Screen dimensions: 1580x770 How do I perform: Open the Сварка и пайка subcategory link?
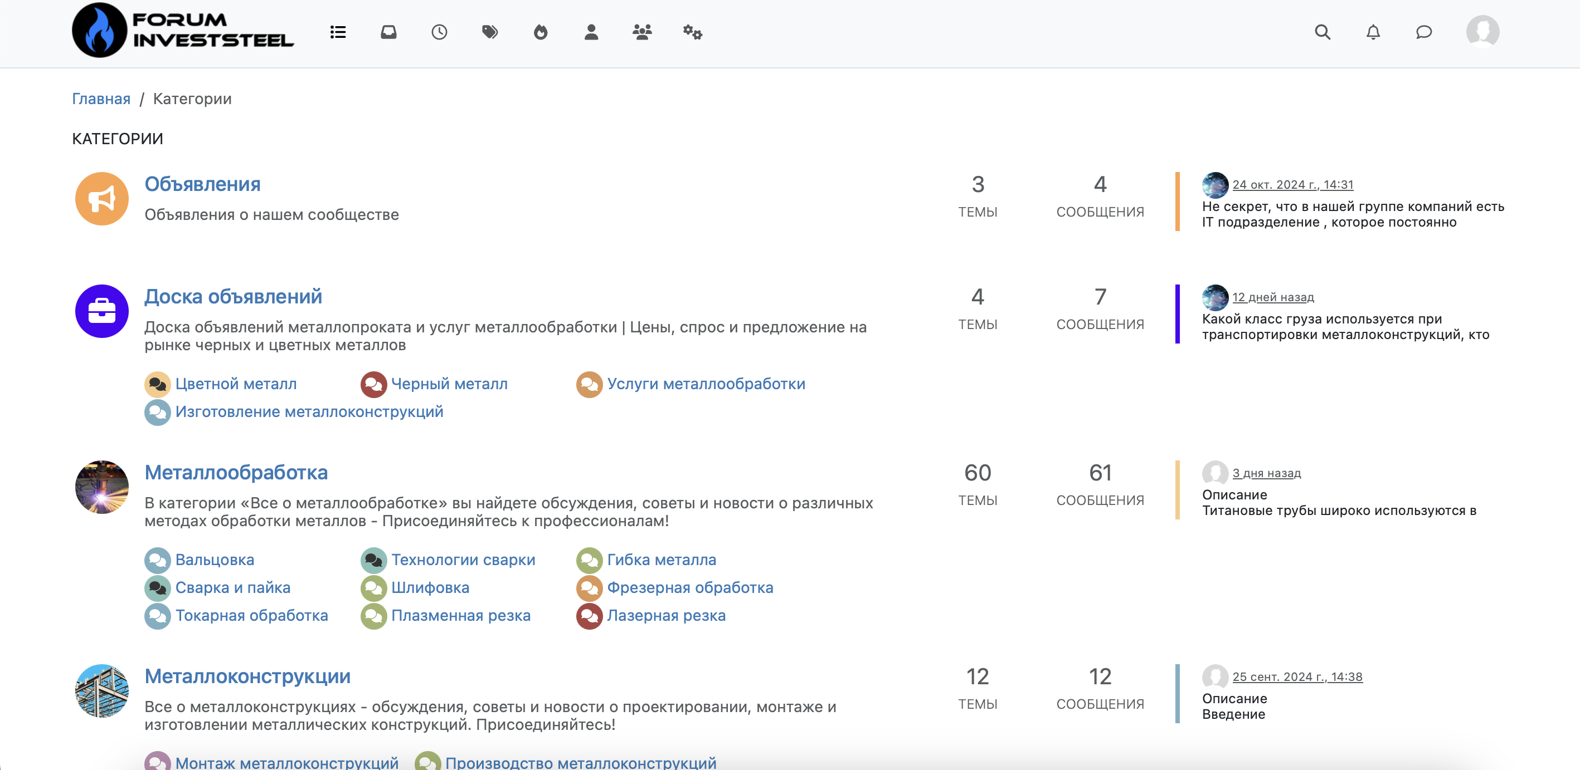(x=233, y=587)
